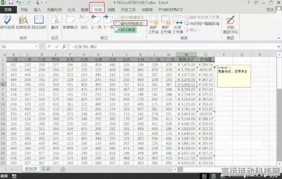Click the Help question mark icon

coord(248,2)
